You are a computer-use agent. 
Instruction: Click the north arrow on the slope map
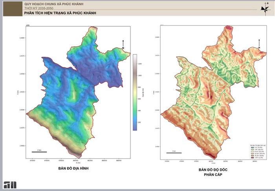point(259,44)
